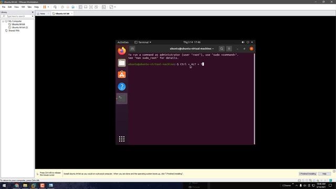Toggle the thumbnail bar view icon
The width and height of the screenshot is (336, 189).
(x=86, y=7)
